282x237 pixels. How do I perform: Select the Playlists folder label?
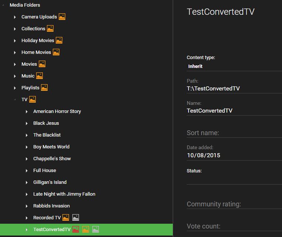tap(30, 87)
